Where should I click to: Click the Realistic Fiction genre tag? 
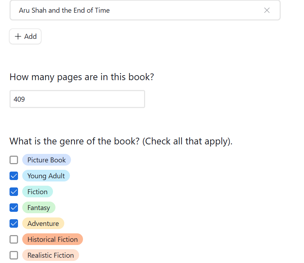coord(50,255)
